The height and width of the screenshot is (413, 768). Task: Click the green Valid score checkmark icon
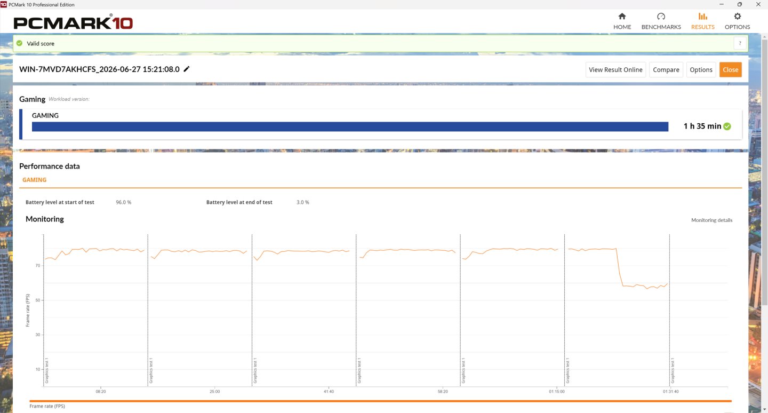(x=20, y=43)
